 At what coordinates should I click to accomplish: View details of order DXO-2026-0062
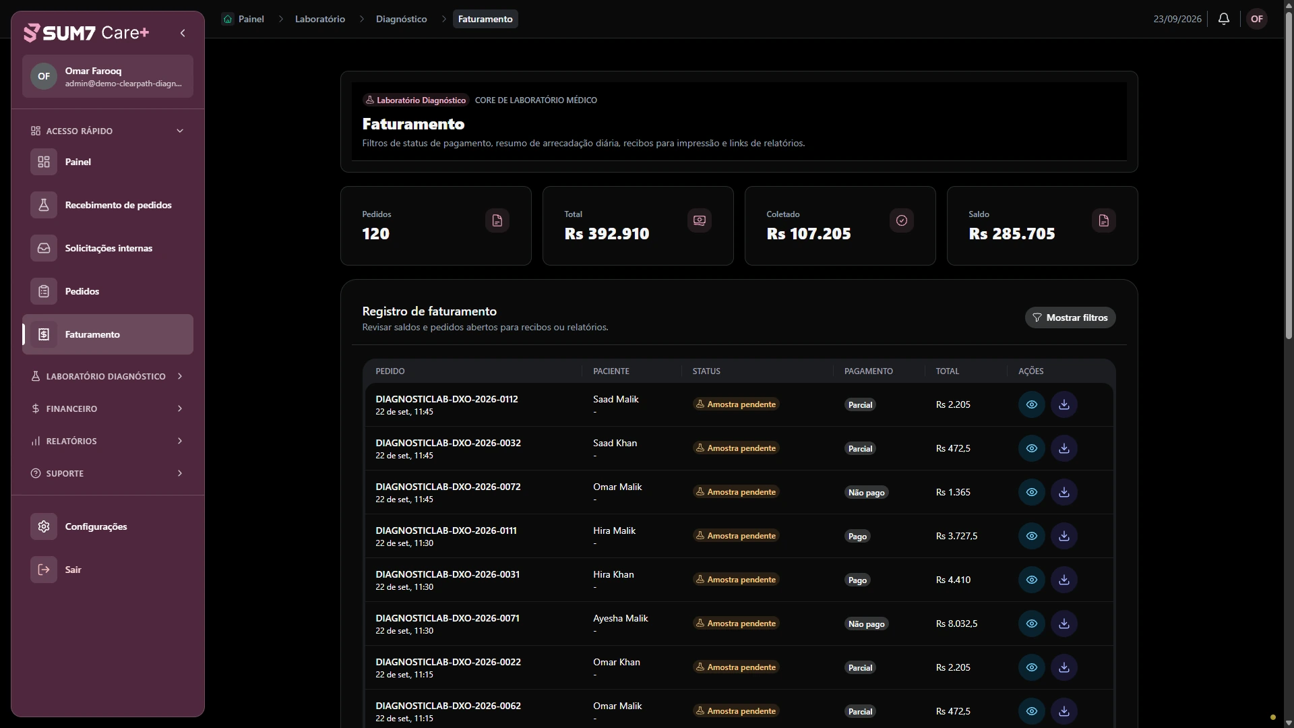coord(1032,711)
